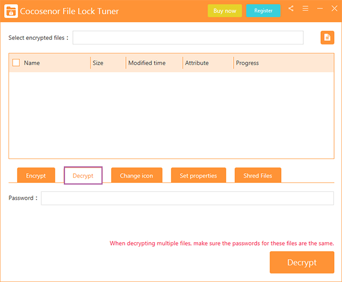Focus the Select encrypted files field

[x=188, y=38]
